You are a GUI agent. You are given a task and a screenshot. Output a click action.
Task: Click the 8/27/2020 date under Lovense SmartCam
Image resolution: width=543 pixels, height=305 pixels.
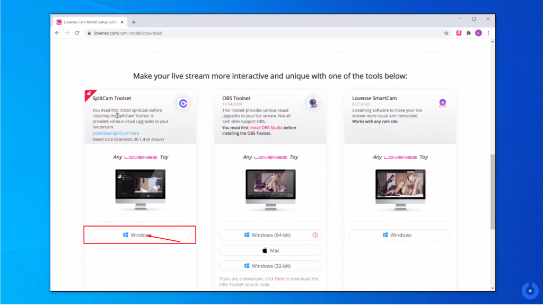tap(361, 104)
